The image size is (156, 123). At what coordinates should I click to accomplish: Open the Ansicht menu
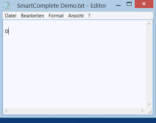click(x=76, y=16)
